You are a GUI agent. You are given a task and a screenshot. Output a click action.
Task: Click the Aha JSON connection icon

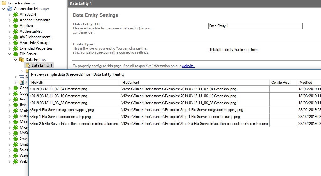pos(15,14)
